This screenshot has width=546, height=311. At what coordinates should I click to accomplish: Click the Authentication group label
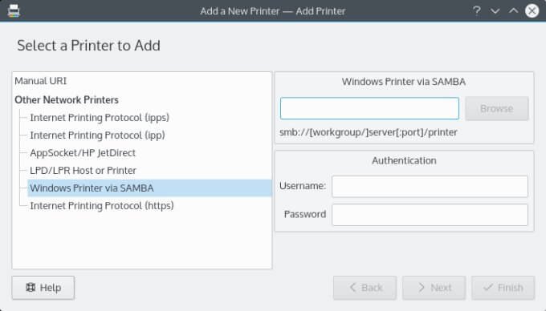[404, 160]
